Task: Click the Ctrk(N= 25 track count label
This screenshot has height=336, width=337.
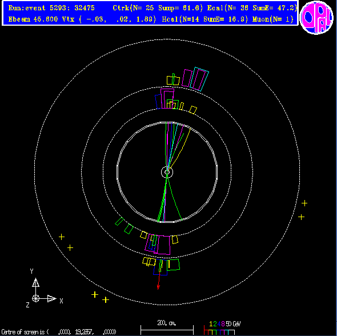Action: point(133,8)
